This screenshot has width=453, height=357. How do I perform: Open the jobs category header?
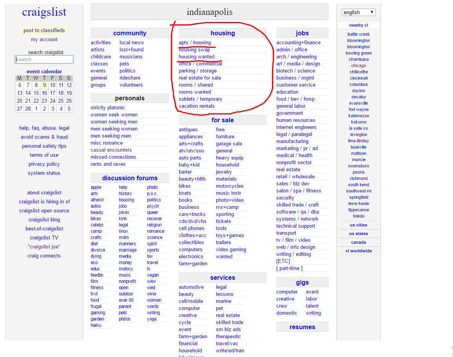[x=302, y=33]
